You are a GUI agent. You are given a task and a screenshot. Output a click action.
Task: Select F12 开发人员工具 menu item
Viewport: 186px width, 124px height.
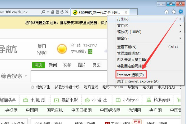(x=146, y=60)
